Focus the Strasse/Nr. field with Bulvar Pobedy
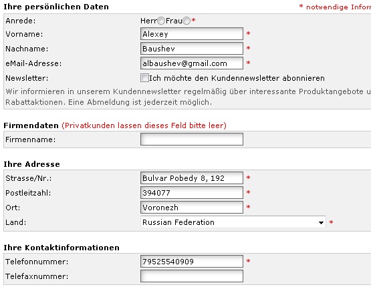Viewport: 371px width, 293px height. [x=192, y=178]
